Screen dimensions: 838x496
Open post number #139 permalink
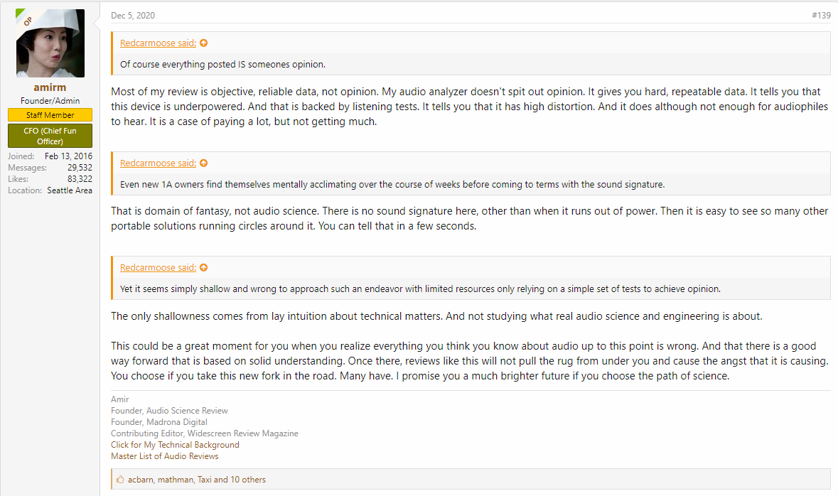tap(821, 16)
